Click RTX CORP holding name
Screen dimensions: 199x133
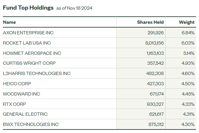pos(14,104)
